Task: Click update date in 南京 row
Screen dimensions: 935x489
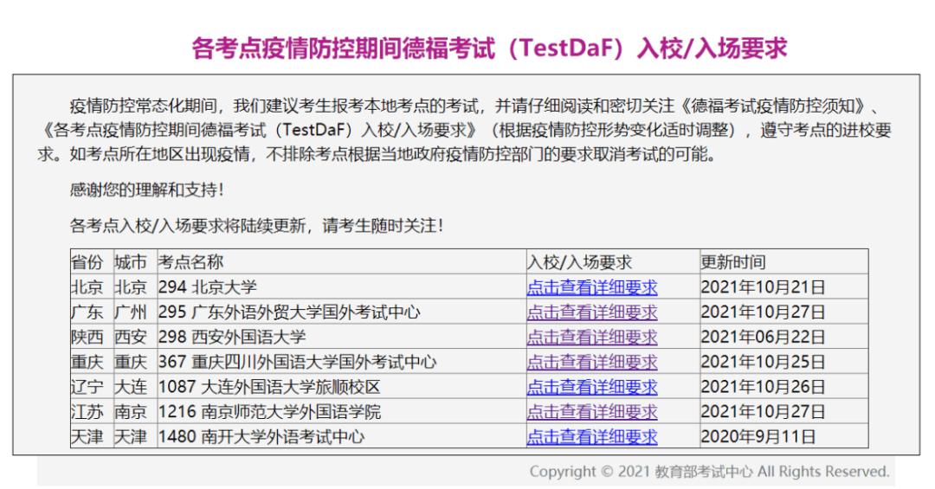Action: 763,412
